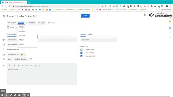Check the Modify event permission

click(x=81, y=50)
